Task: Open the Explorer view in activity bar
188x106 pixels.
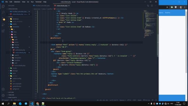Action: point(3,6)
